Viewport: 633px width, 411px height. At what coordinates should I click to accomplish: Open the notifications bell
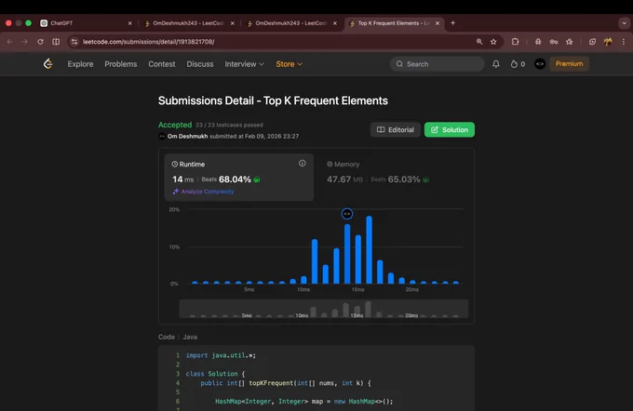click(x=496, y=64)
